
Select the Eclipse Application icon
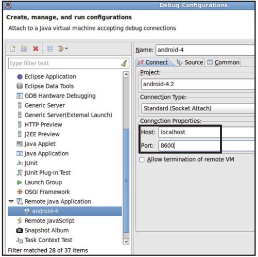coord(20,76)
